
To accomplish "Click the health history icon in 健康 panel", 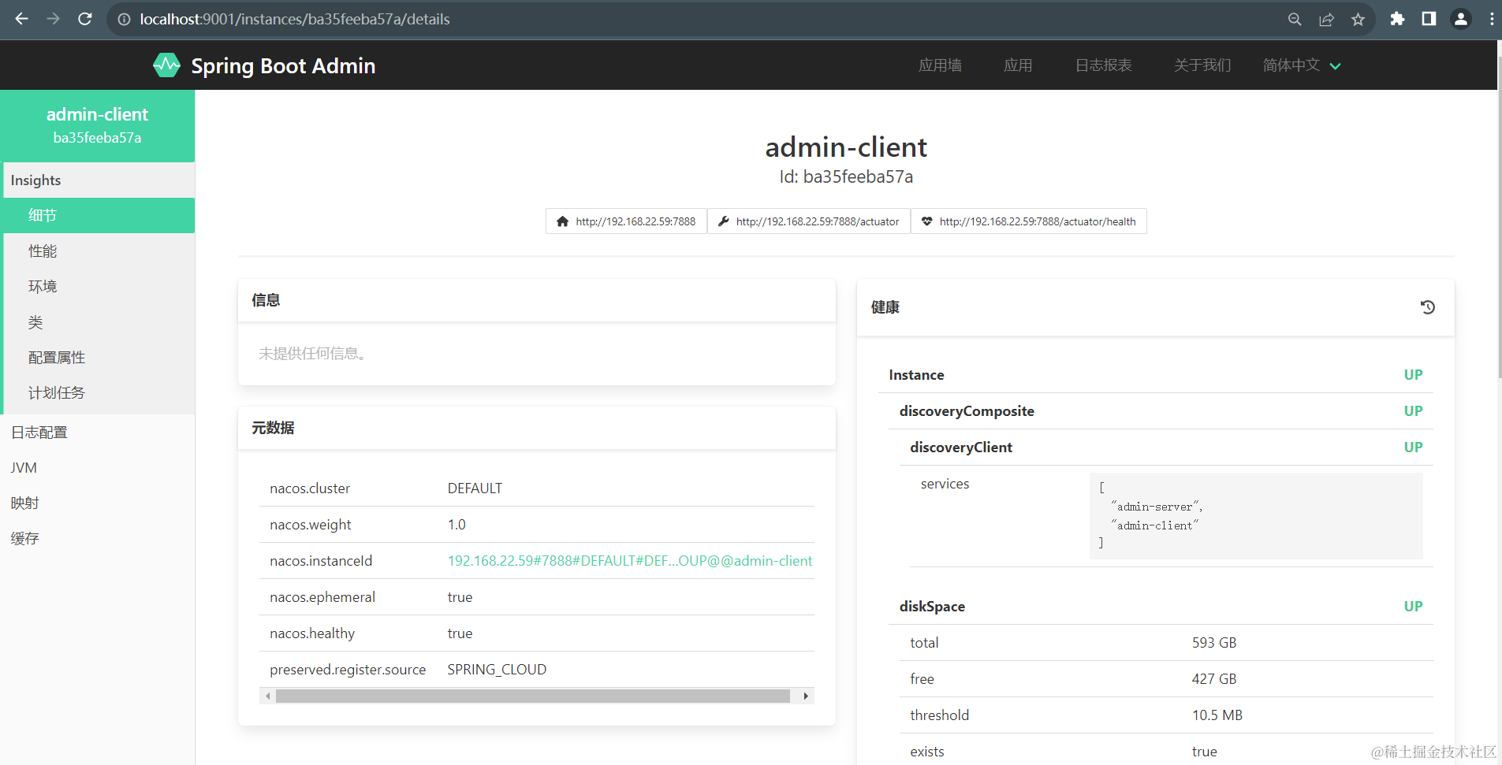I will tap(1427, 307).
